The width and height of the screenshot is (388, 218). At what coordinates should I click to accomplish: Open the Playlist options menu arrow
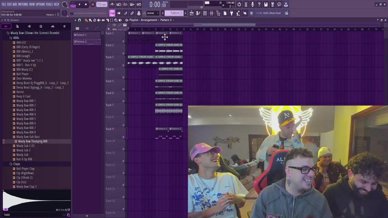pyautogui.click(x=75, y=20)
